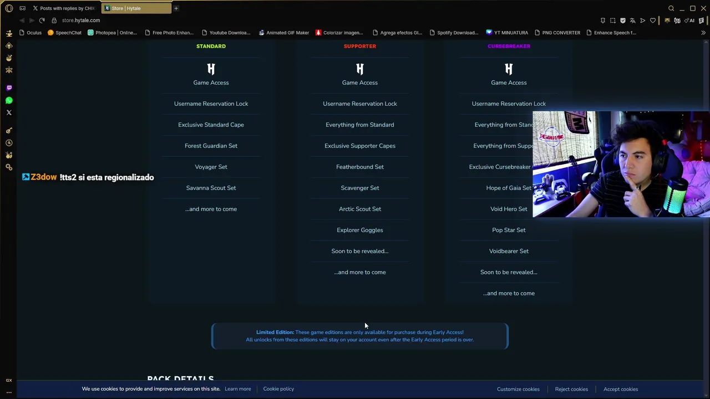This screenshot has height=399, width=710.
Task: Switch to the 'Posts with replies' X tab
Action: pos(64,8)
